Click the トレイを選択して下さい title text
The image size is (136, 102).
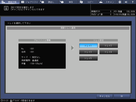tap(19, 23)
